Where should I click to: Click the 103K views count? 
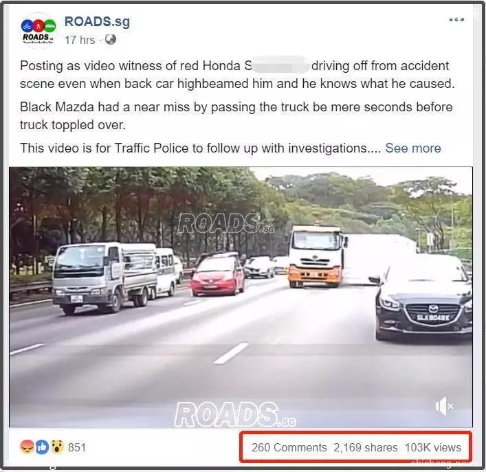(x=432, y=447)
